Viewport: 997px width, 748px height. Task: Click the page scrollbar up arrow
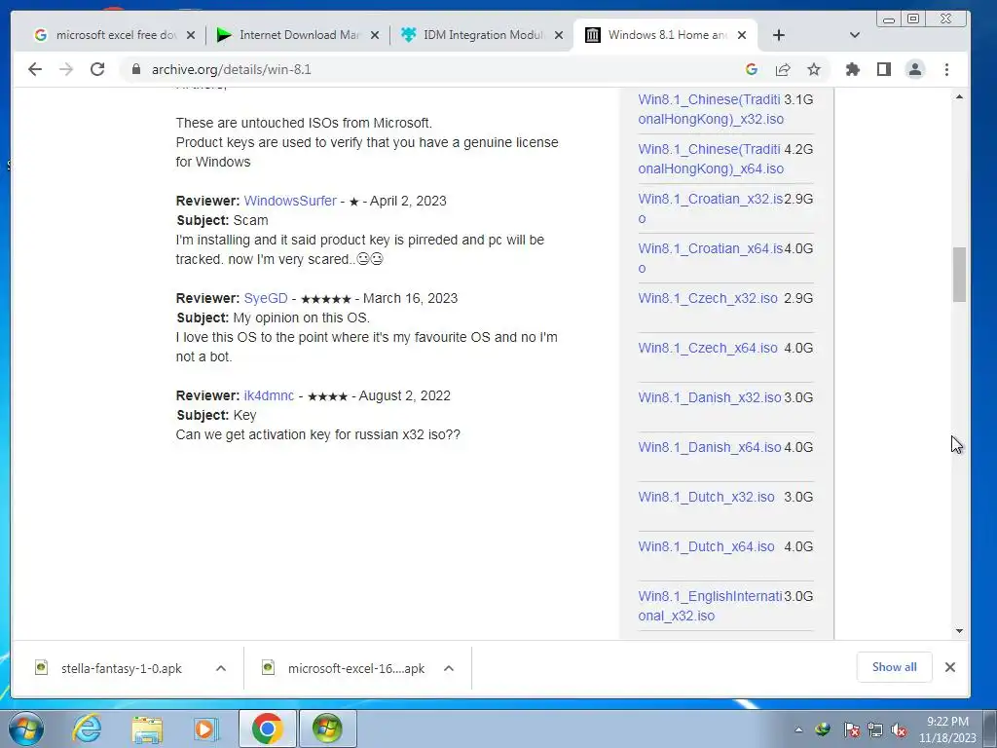959,97
